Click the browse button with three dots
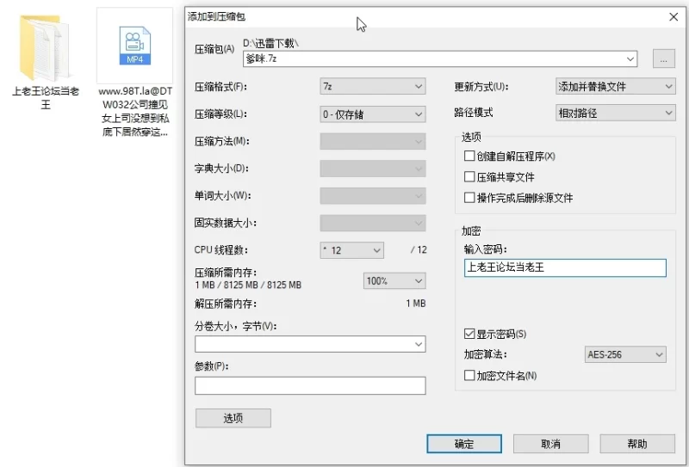This screenshot has height=467, width=689. coord(663,59)
